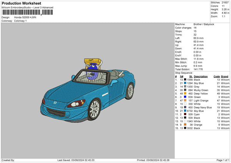Click the Grey color swatch in stop 3
The image size is (231, 163).
tap(185, 87)
